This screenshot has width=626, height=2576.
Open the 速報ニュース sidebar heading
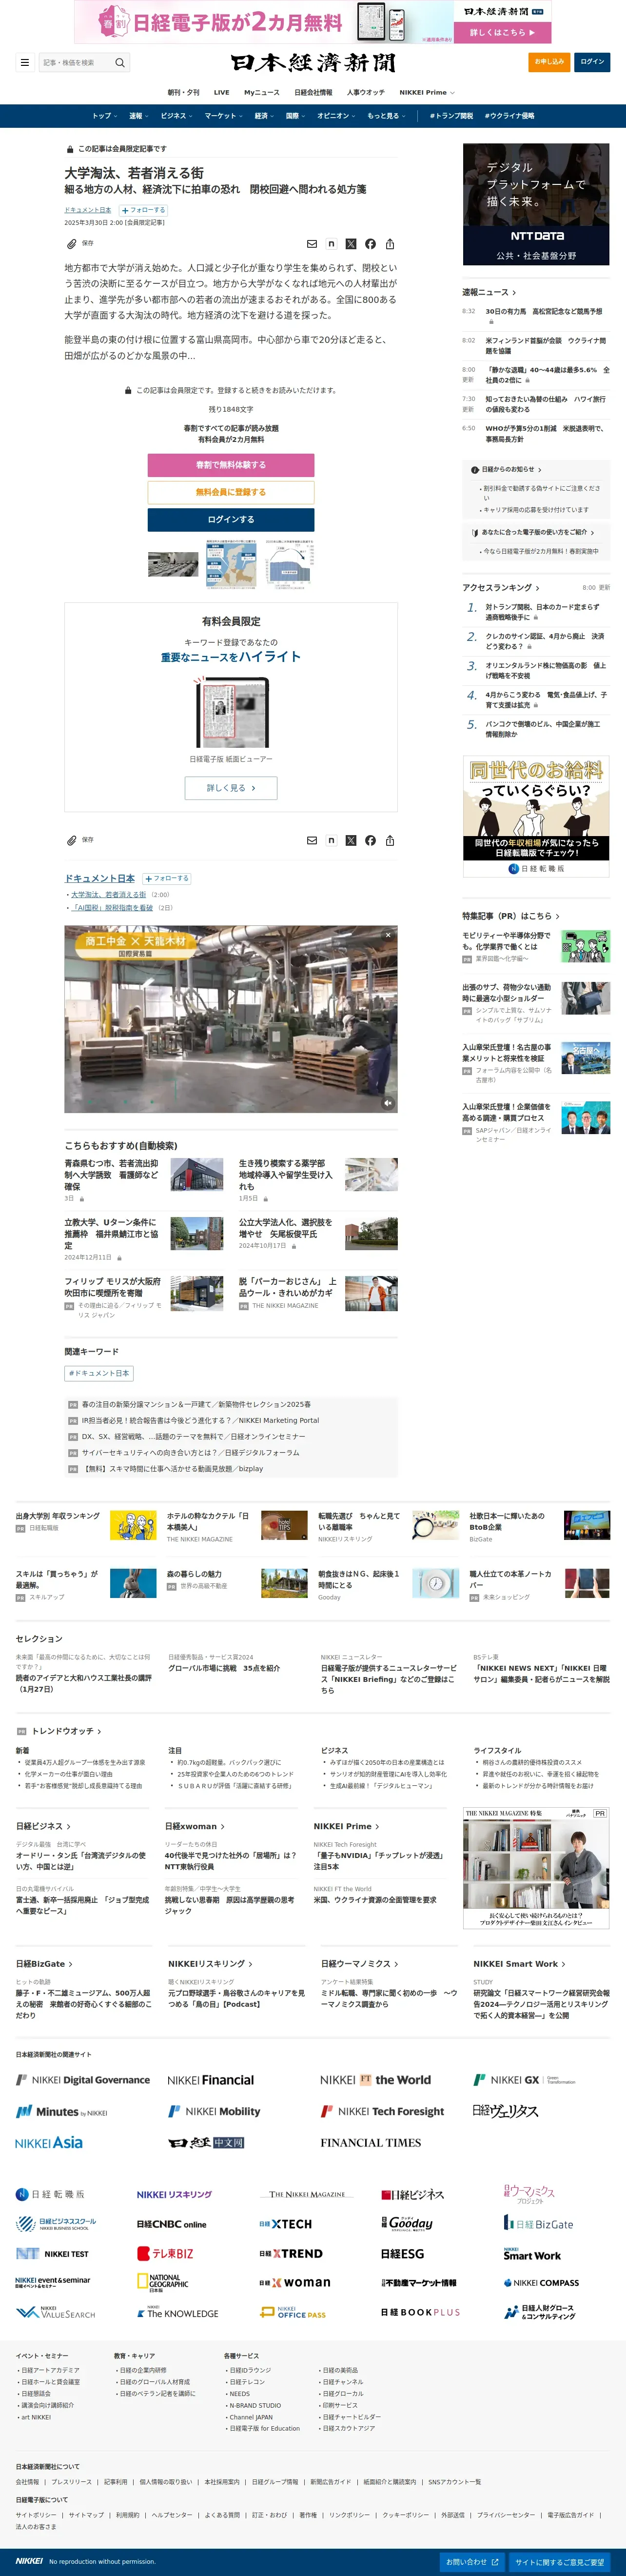(490, 293)
